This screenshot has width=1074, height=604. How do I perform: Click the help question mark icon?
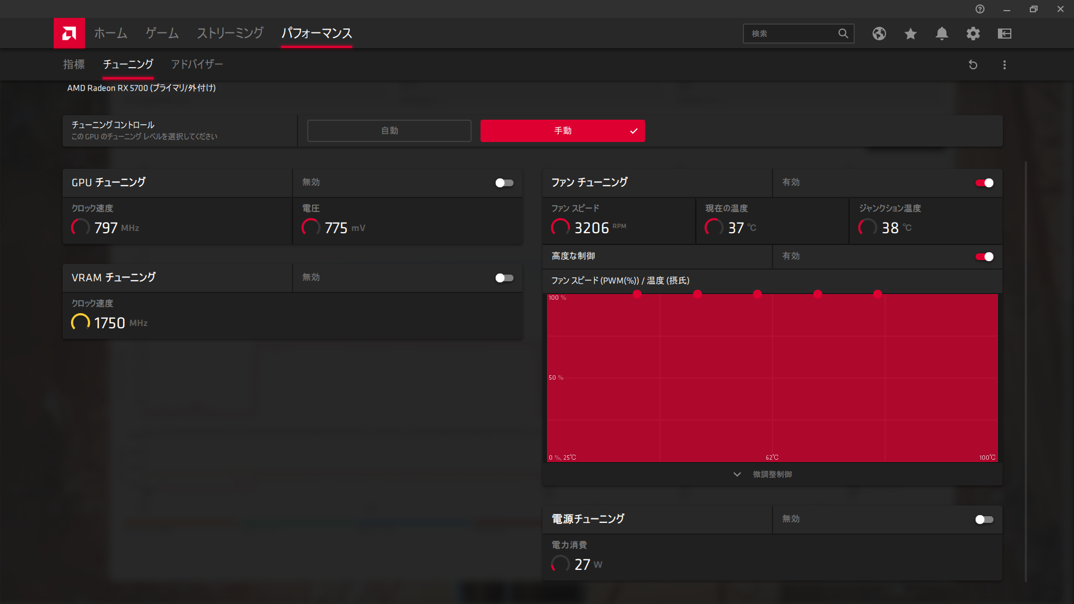click(979, 9)
